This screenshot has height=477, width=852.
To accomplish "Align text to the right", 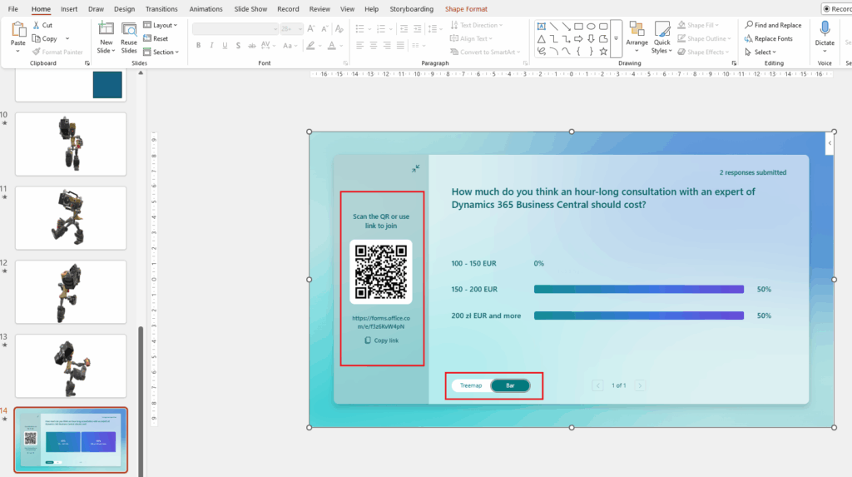I will coord(387,46).
